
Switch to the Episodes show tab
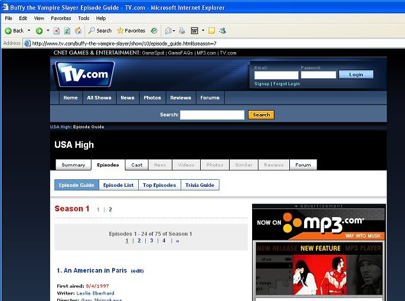coord(108,165)
